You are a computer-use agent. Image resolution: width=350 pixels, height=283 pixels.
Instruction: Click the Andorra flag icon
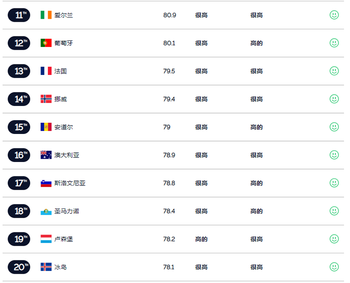(x=46, y=127)
